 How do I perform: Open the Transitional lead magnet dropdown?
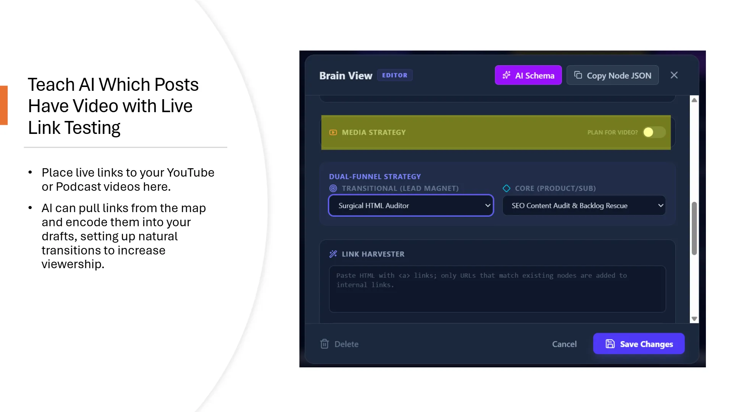[x=411, y=206]
